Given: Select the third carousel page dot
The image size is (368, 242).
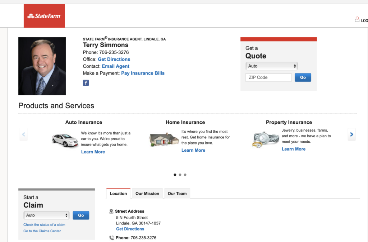Looking at the screenshot, I should (x=185, y=175).
